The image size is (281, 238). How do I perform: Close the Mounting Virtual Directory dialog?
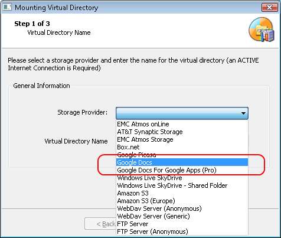(269, 8)
